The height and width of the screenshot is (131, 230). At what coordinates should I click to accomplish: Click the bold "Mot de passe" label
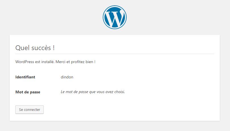pyautogui.click(x=28, y=92)
